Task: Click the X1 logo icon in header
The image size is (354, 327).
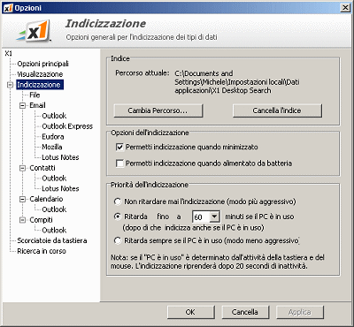Action: point(34,31)
